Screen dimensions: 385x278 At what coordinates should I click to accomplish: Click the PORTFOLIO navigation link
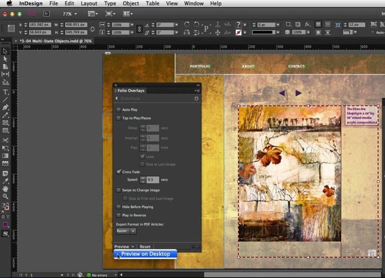tap(200, 66)
